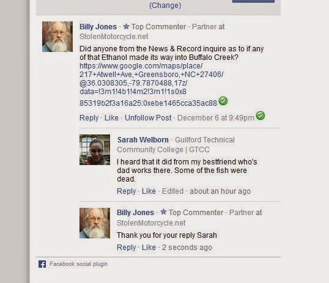
Task: Like Billy Jones' Ethanol comment
Action: click(111, 118)
